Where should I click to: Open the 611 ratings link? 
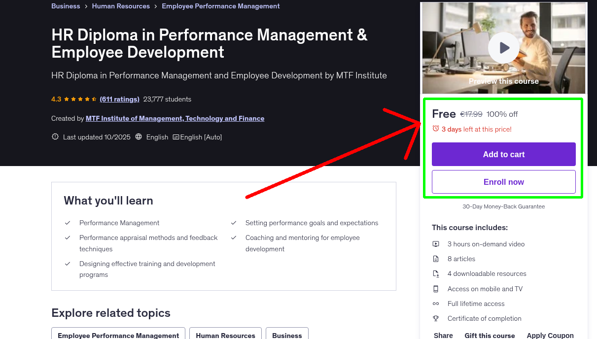point(119,99)
